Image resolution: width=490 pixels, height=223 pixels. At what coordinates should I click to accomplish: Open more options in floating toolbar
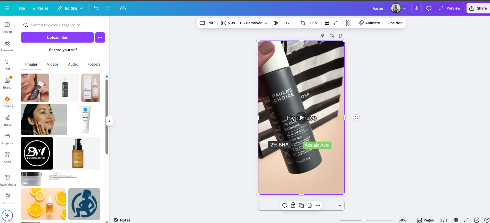click(318, 205)
